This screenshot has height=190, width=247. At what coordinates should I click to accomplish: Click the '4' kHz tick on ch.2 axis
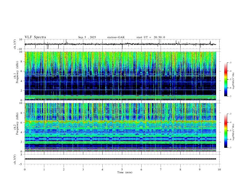22,132
